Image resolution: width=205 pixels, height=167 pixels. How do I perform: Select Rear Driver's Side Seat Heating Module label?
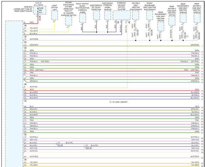point(197,8)
